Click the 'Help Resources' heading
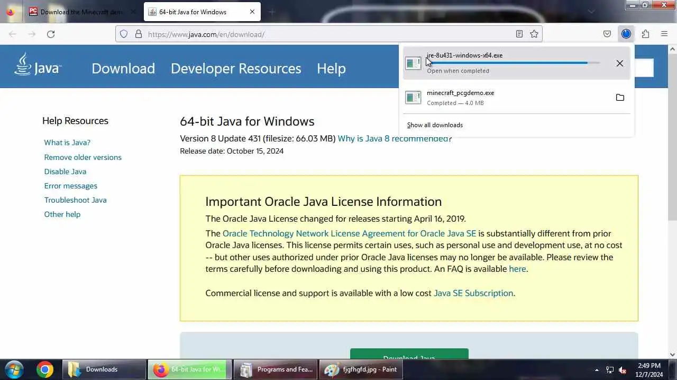The width and height of the screenshot is (677, 380). click(75, 121)
